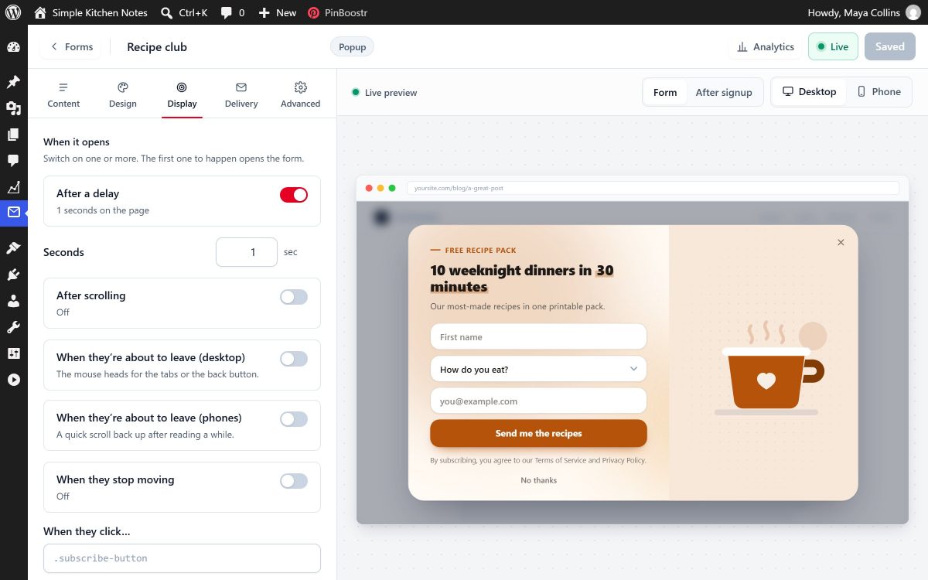Turn off the After a delay toggle
The height and width of the screenshot is (580, 928).
coord(294,195)
